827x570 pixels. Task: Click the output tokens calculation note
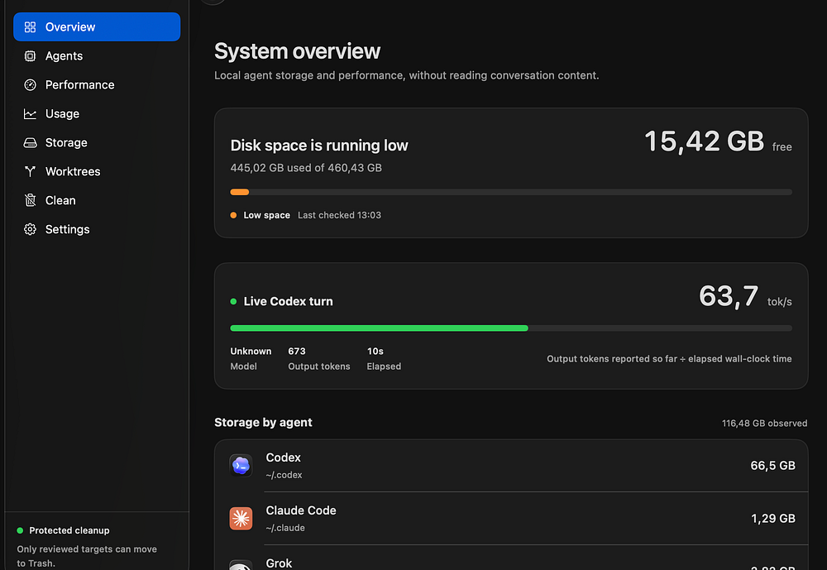669,359
